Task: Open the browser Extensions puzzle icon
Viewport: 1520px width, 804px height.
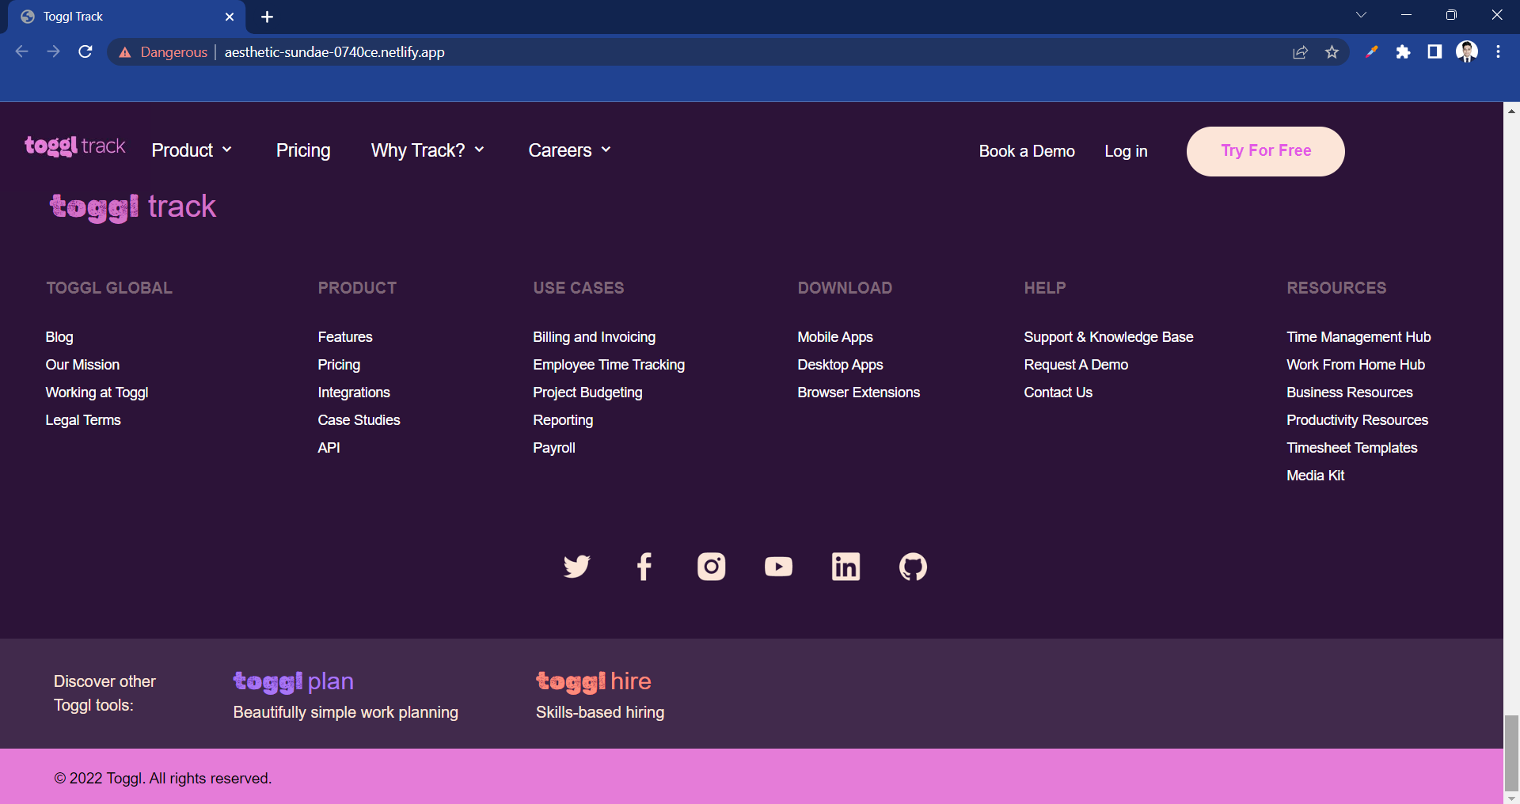Action: tap(1403, 52)
